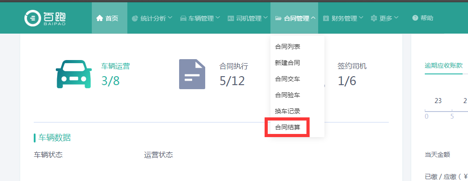Open the 更多 dropdown menu
This screenshot has width=468, height=181.
pyautogui.click(x=386, y=18)
